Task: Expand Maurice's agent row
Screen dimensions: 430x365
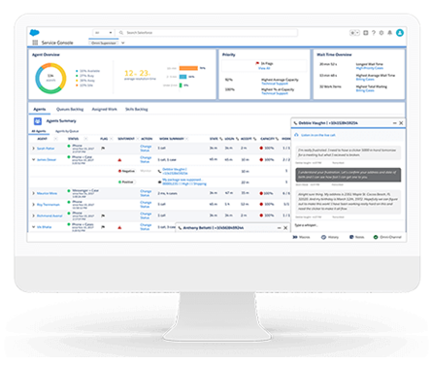Action: (33, 193)
